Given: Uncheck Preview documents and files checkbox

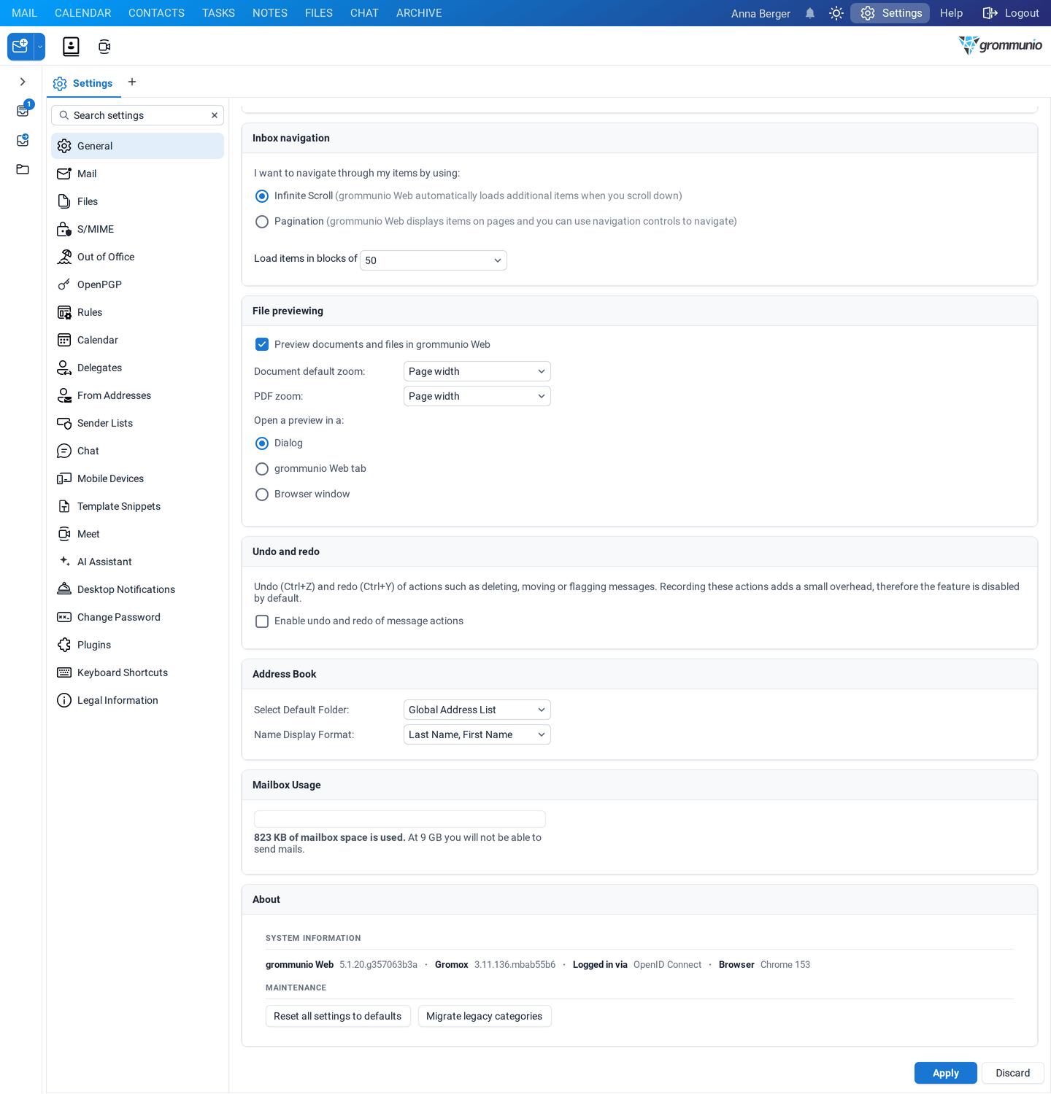Looking at the screenshot, I should [262, 344].
